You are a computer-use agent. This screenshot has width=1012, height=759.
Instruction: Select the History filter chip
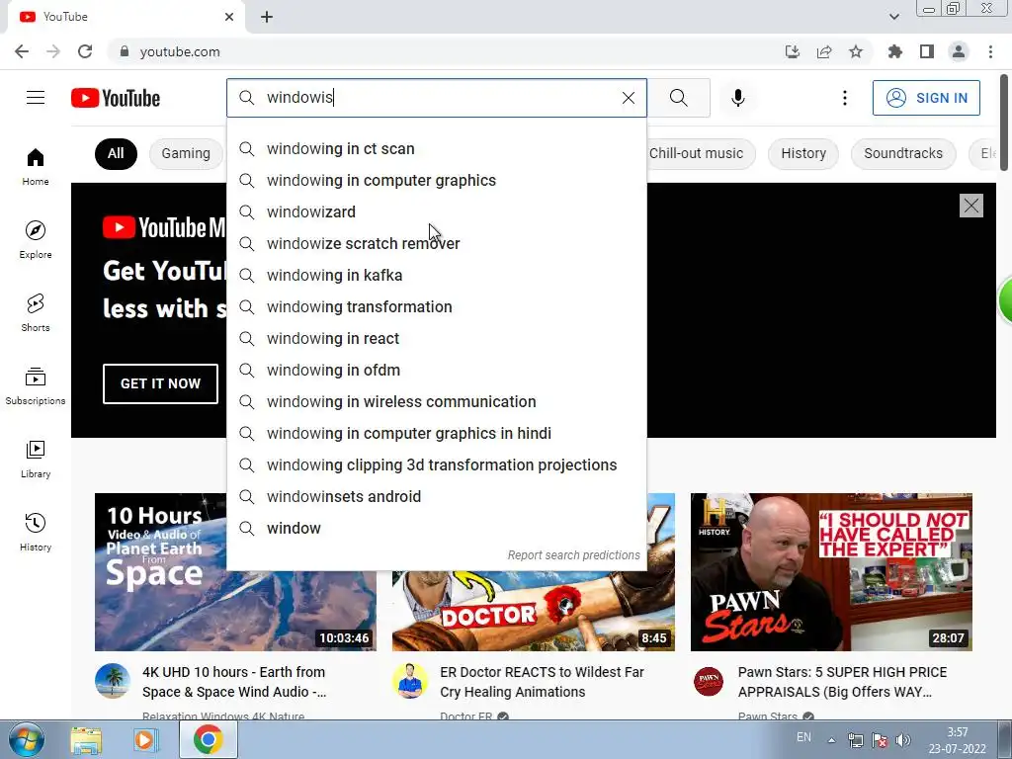(x=802, y=153)
